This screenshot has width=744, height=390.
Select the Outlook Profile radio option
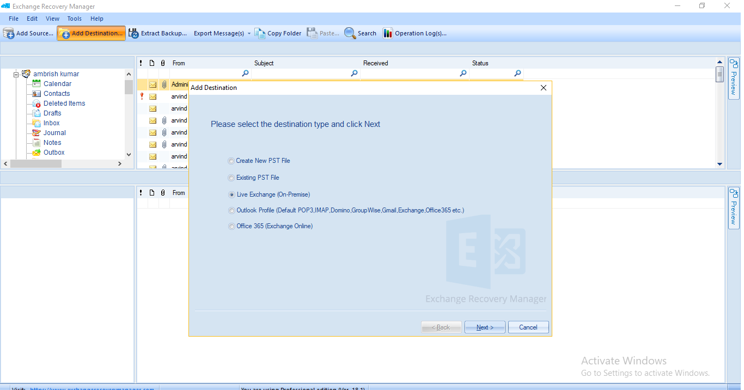231,211
